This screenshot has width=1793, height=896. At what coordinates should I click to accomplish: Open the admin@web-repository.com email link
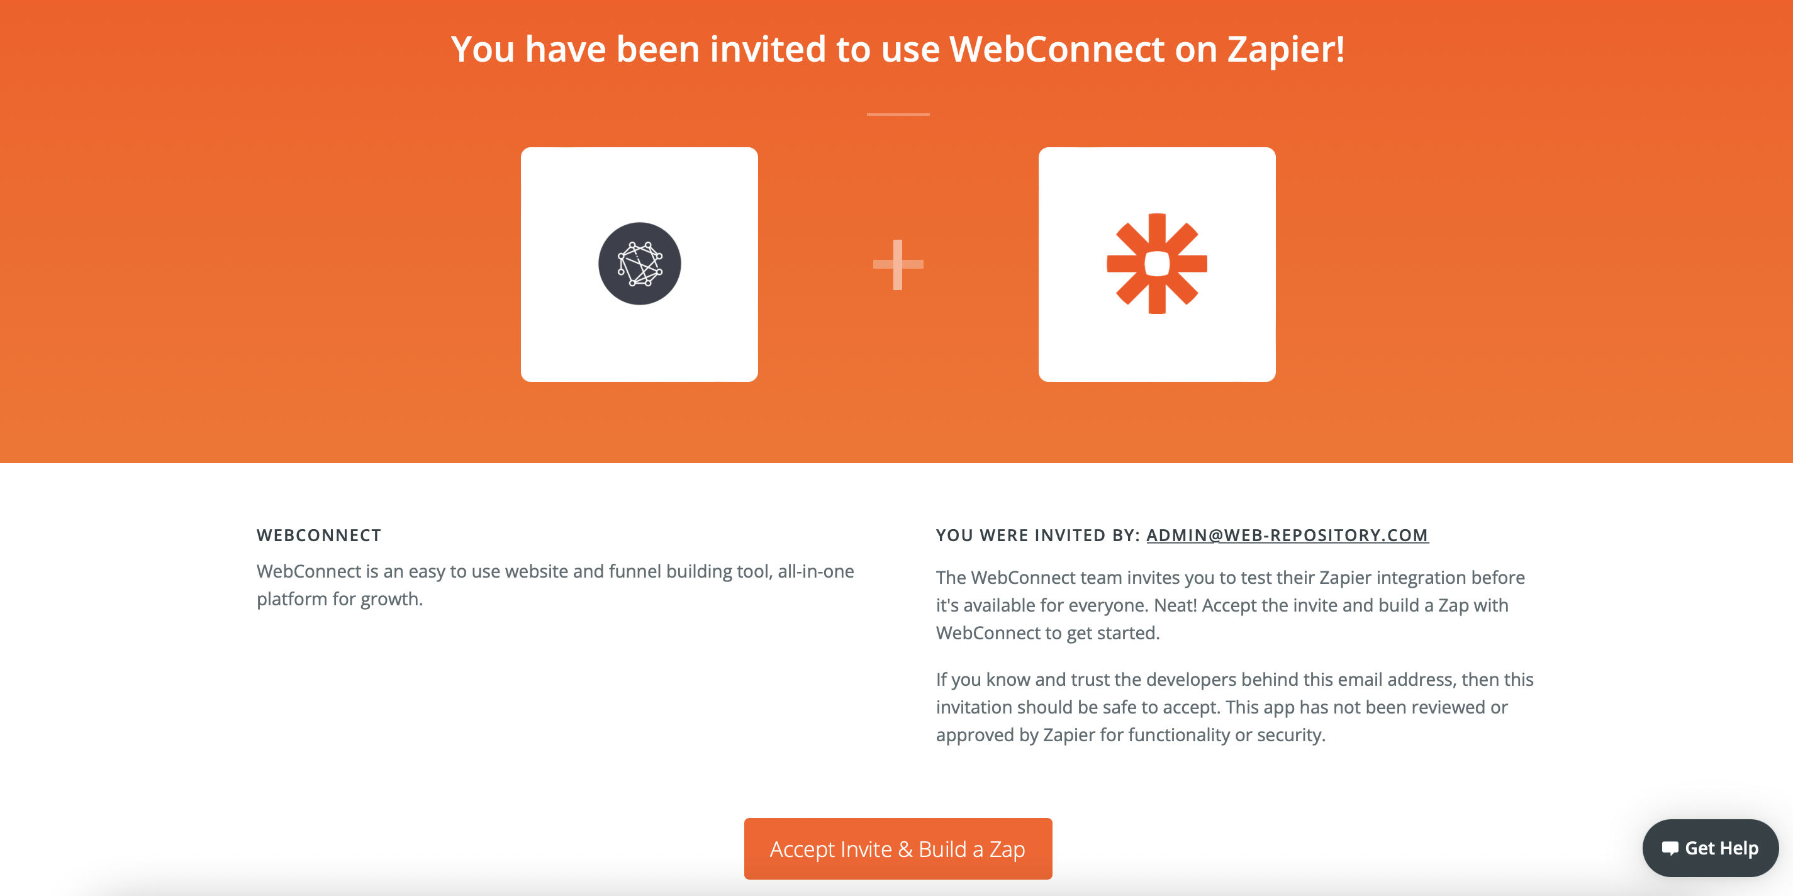1287,535
